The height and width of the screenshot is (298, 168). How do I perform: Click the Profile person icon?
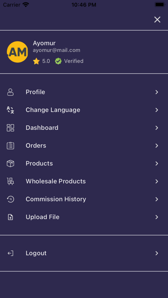point(10,92)
